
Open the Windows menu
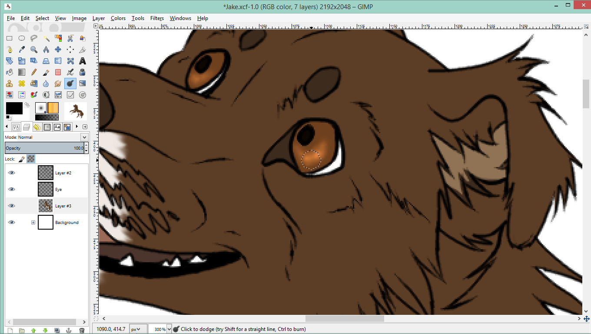(x=180, y=18)
